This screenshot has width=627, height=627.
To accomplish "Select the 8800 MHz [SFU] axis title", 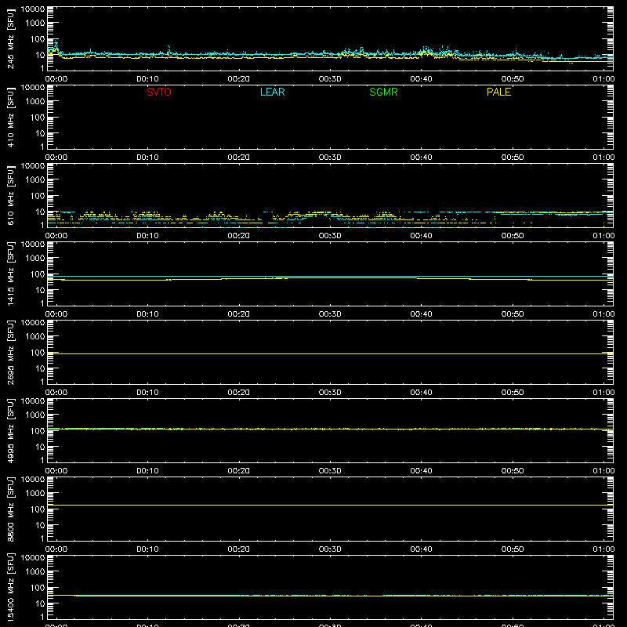I will (x=10, y=509).
